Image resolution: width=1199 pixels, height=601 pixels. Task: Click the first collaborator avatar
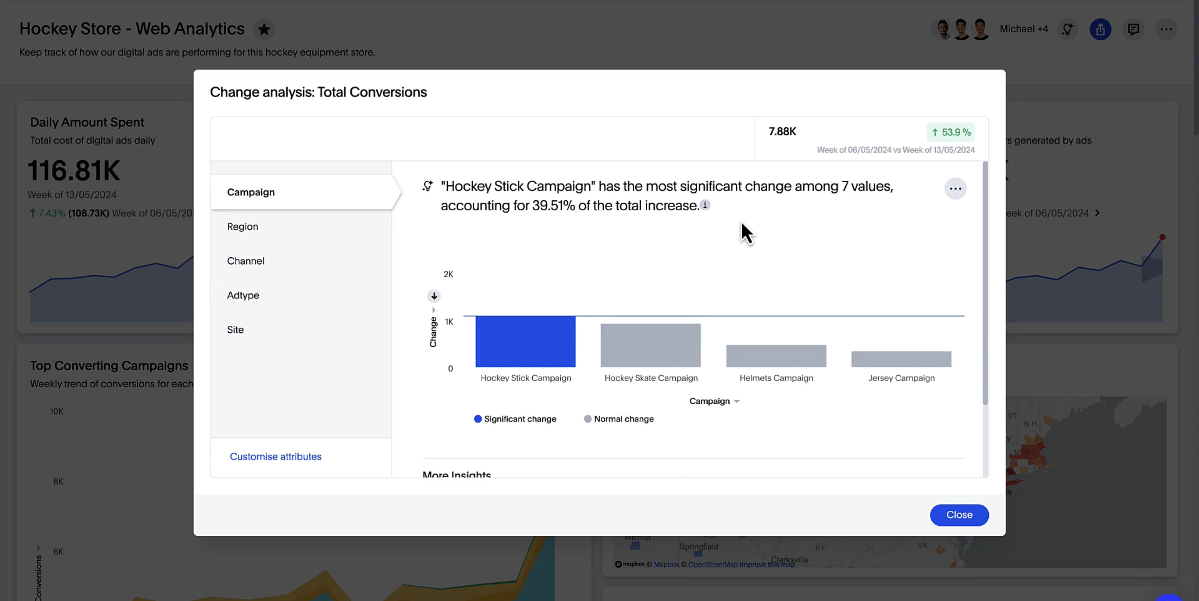click(943, 29)
